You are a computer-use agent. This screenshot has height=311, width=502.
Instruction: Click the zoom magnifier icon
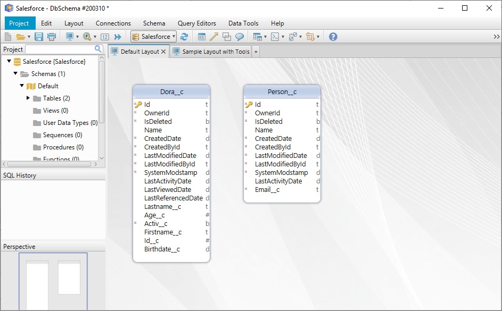click(87, 37)
